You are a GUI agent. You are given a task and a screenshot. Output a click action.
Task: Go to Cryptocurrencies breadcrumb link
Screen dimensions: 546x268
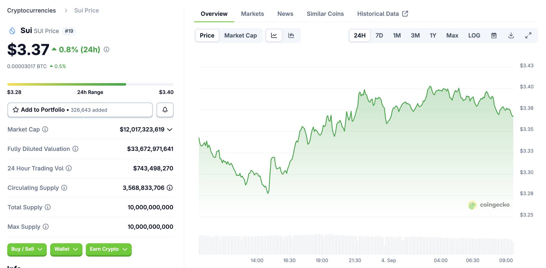click(x=31, y=11)
